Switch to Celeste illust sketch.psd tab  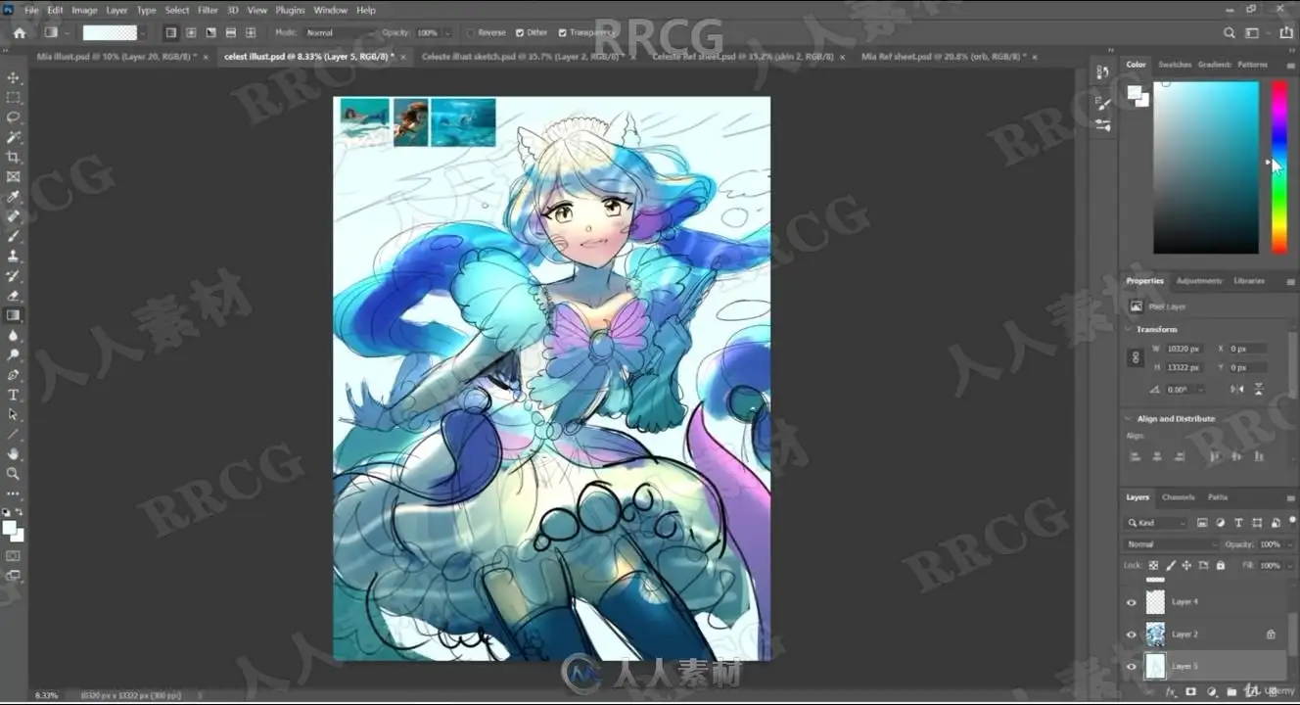point(525,57)
